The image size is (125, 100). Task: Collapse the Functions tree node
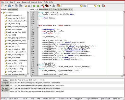2,12
